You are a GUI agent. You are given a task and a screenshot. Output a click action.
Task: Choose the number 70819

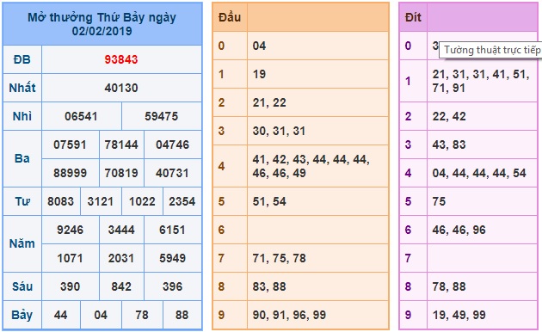121,173
